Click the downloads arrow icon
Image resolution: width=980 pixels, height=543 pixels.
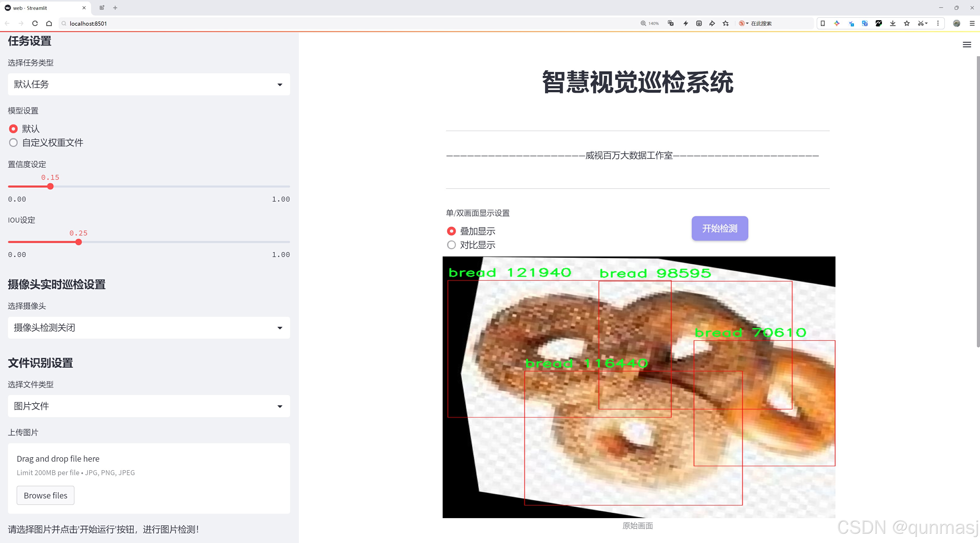coord(893,24)
